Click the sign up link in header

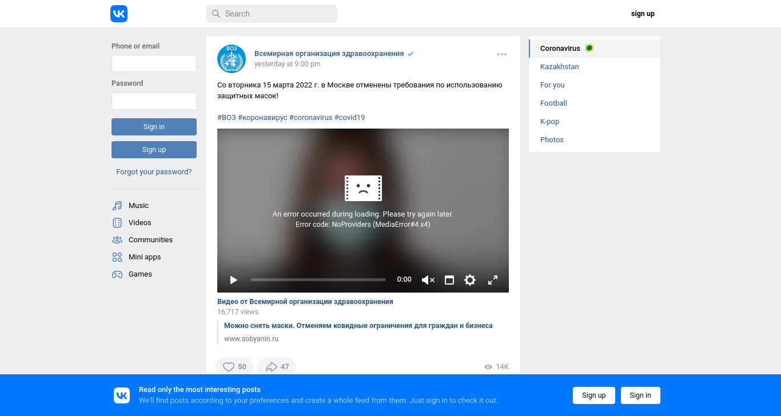coord(643,14)
